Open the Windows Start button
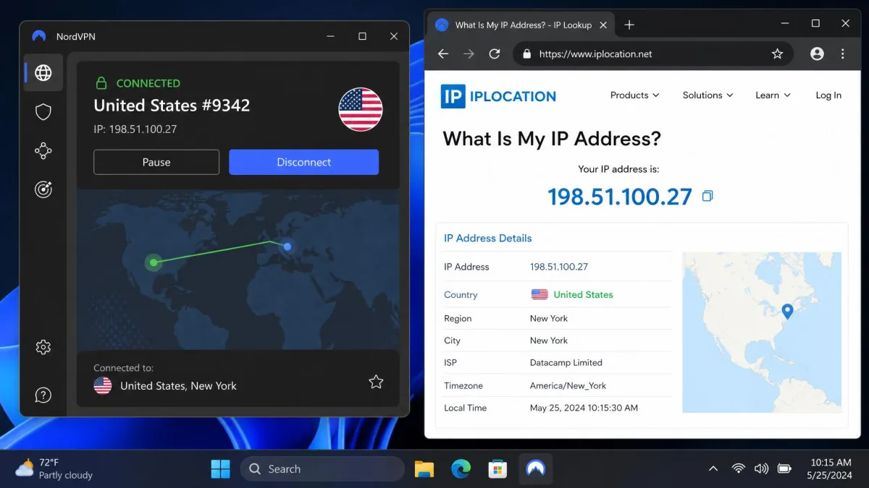Image resolution: width=869 pixels, height=488 pixels. 220,468
